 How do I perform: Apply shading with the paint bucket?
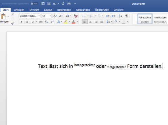116,21
